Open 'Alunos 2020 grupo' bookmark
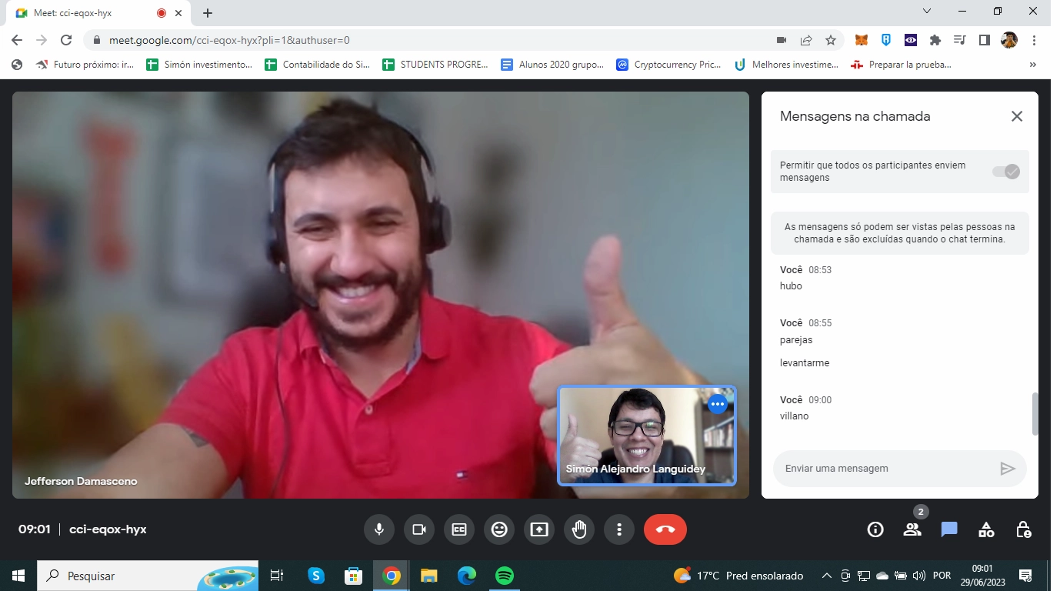The width and height of the screenshot is (1060, 591). (x=553, y=65)
